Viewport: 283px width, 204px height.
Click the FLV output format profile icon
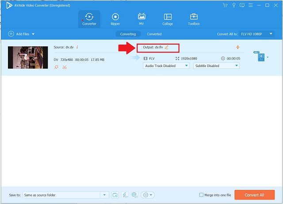[261, 57]
